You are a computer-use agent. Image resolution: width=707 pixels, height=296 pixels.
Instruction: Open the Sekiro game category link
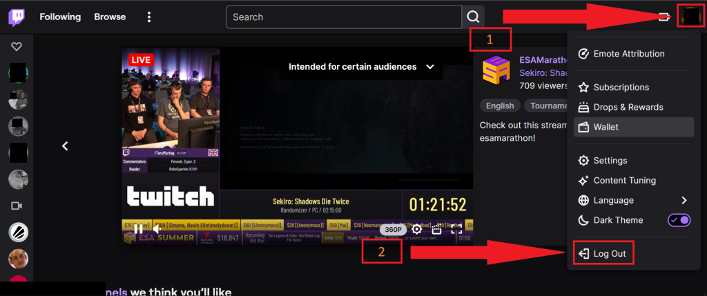tap(543, 73)
